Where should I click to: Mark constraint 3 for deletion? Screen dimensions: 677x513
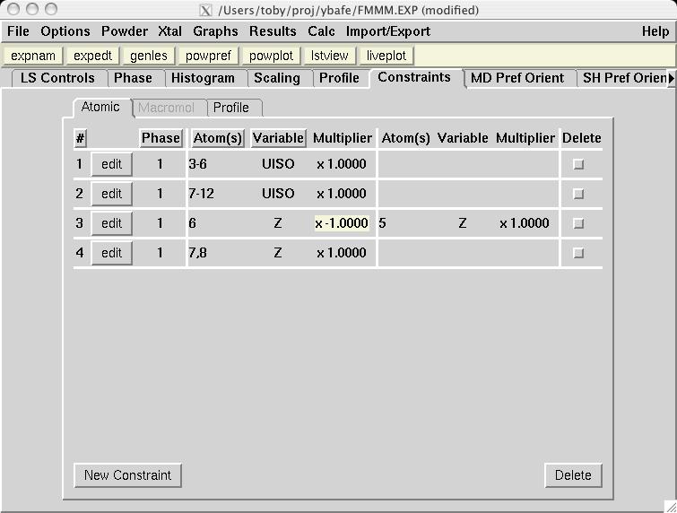click(x=578, y=223)
